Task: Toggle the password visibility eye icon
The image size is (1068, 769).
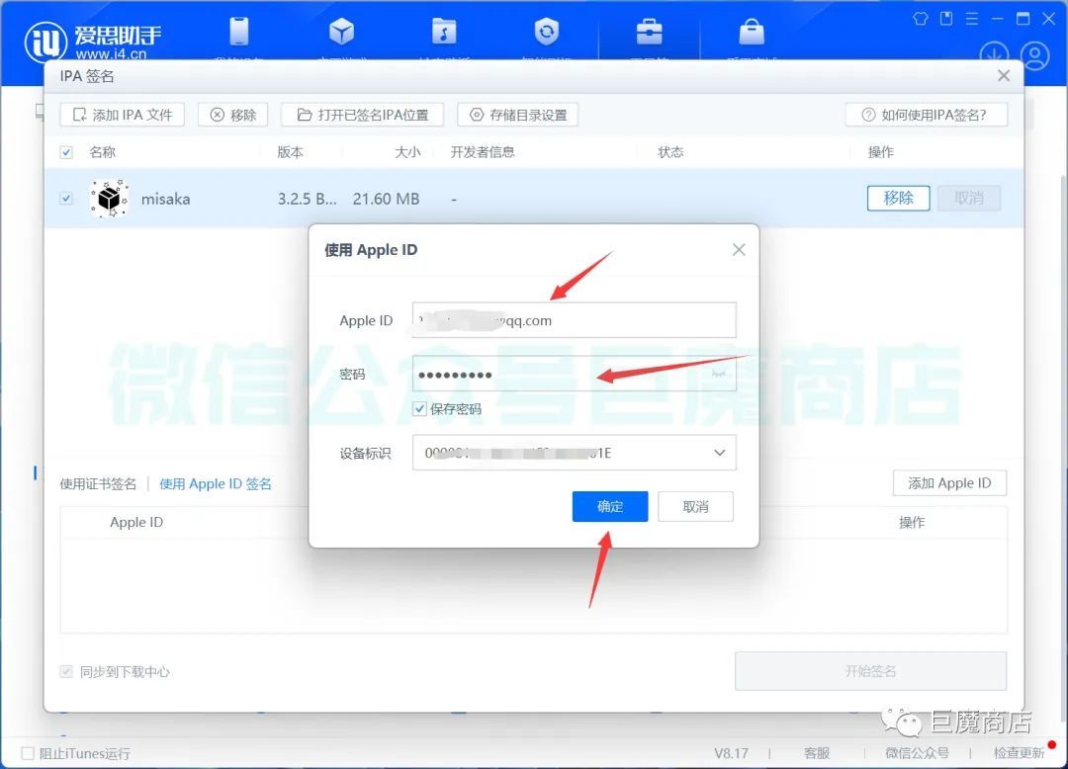Action: click(719, 374)
